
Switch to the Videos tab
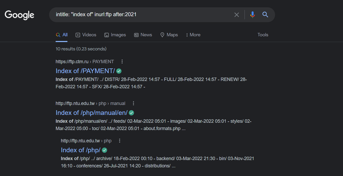pyautogui.click(x=86, y=35)
